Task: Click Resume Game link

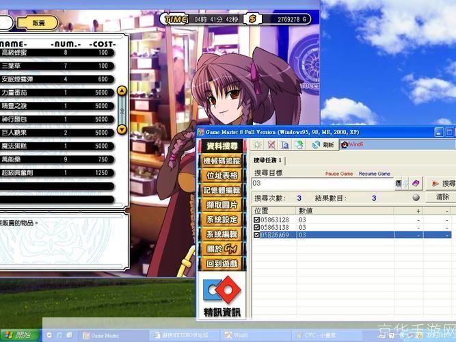Action: point(374,174)
